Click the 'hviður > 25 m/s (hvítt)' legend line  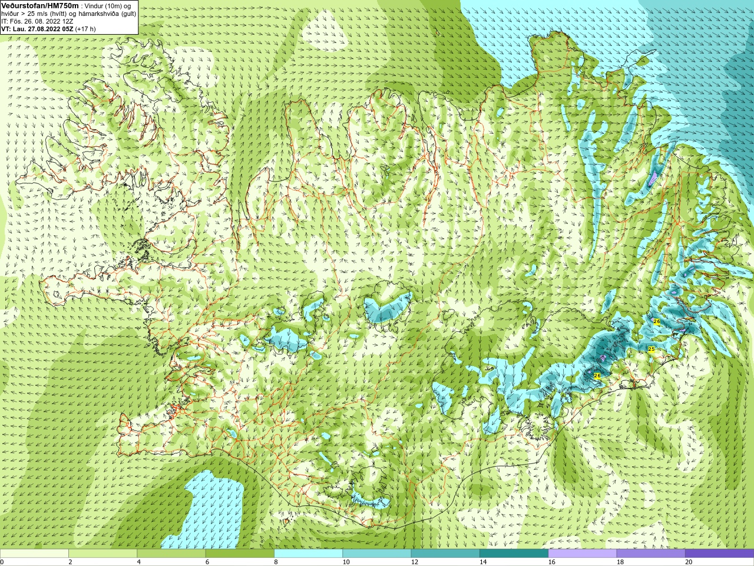tap(34, 13)
